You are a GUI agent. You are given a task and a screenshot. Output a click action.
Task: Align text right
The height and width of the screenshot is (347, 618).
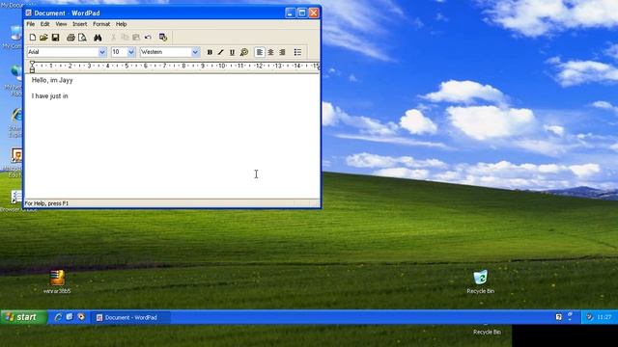(282, 52)
